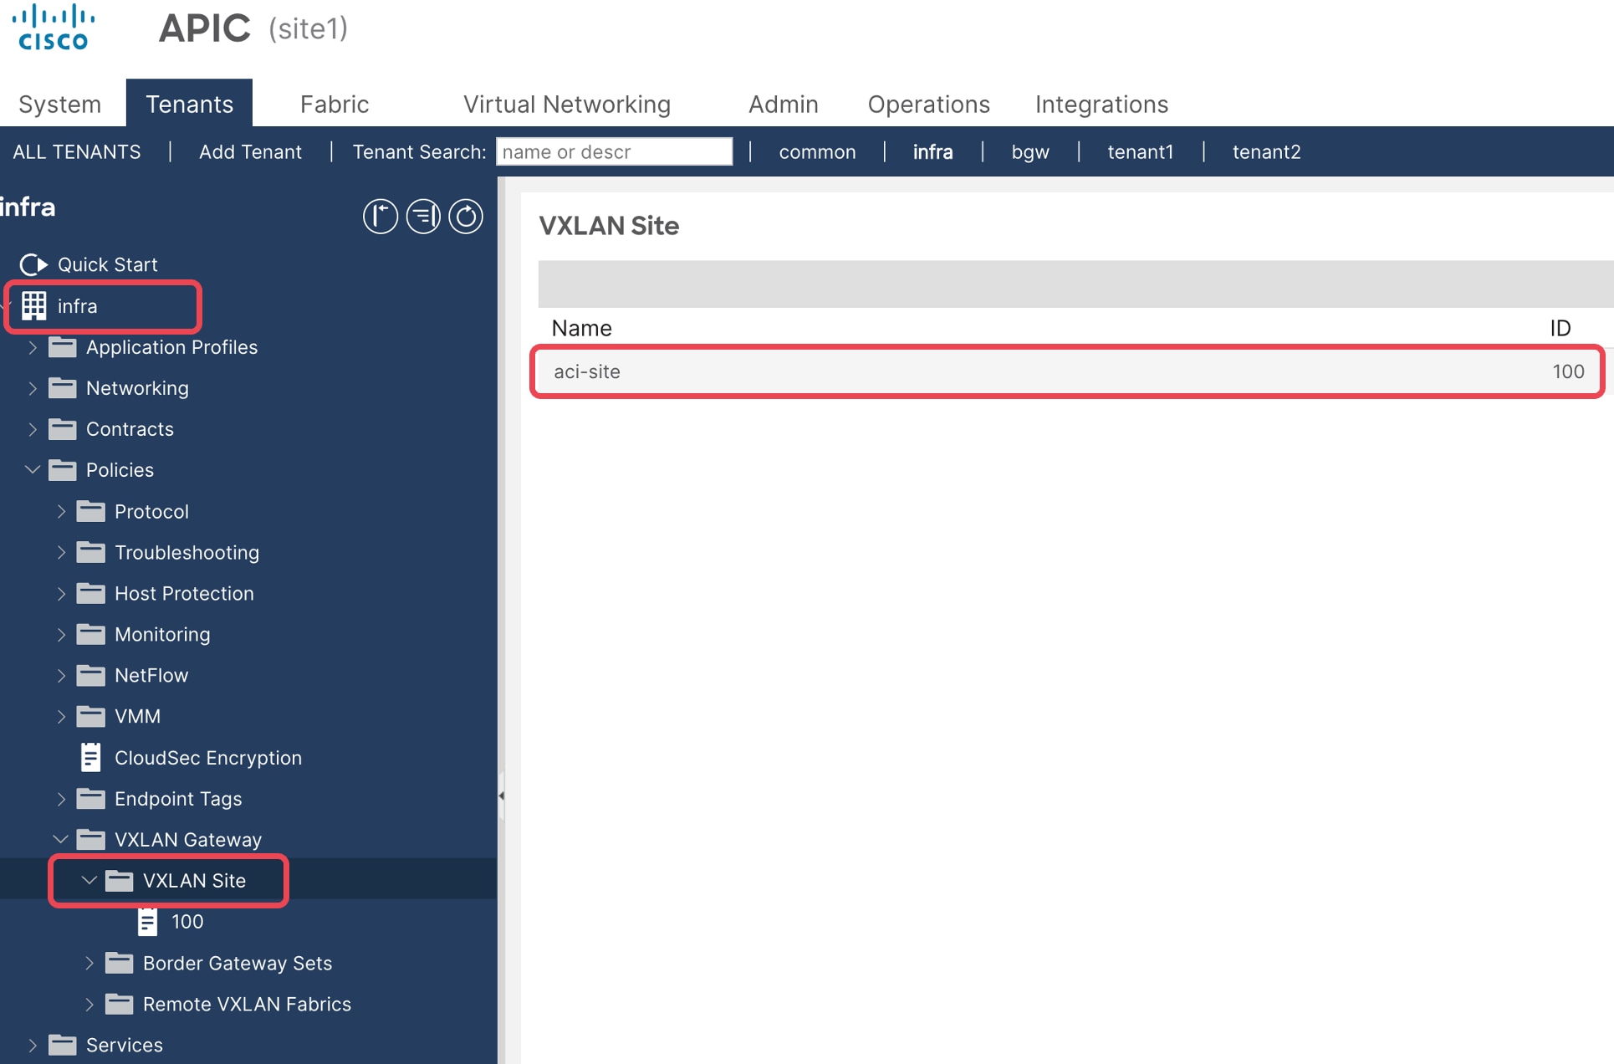Expand the Contracts tree node
Image resolution: width=1614 pixels, height=1064 pixels.
click(x=33, y=429)
